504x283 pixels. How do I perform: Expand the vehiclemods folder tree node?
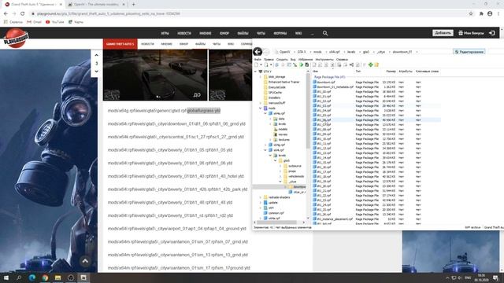(280, 176)
